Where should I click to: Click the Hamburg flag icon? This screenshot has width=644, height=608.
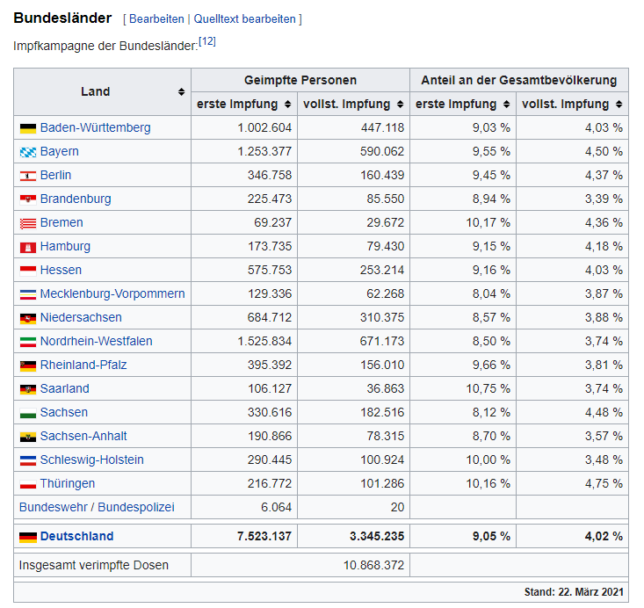[27, 247]
